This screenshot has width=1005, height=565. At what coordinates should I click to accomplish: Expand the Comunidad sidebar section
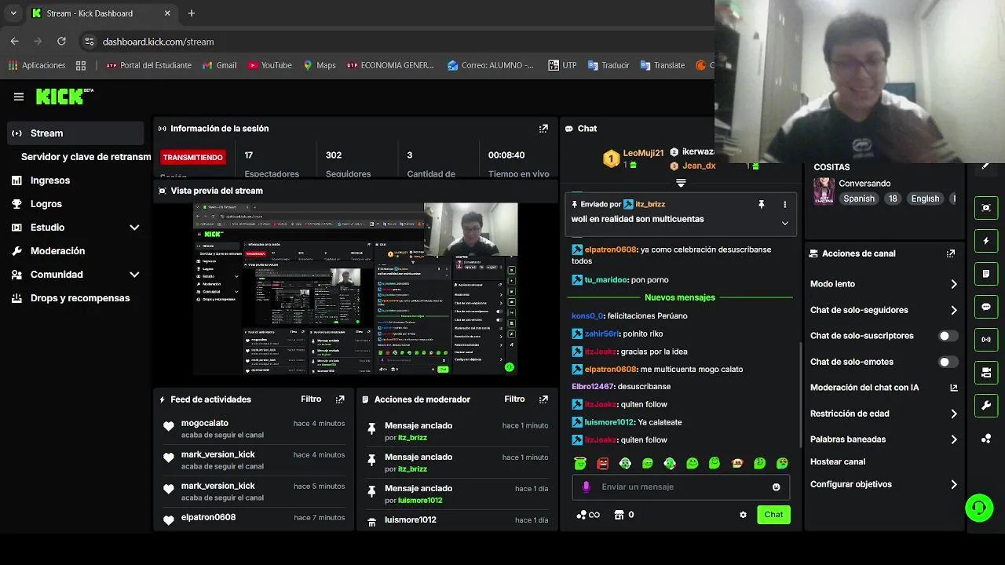[x=134, y=275]
